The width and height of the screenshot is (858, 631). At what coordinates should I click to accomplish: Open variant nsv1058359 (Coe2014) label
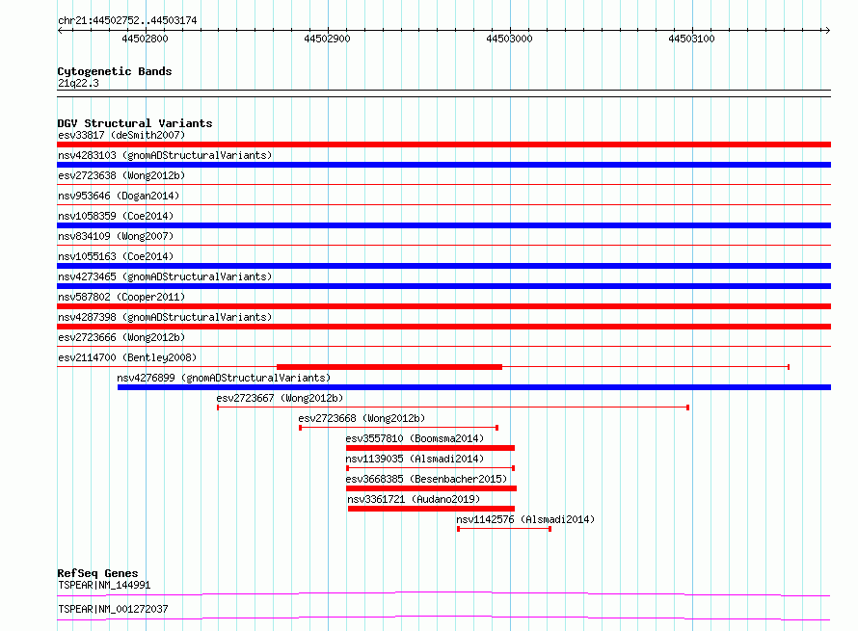[x=116, y=216]
